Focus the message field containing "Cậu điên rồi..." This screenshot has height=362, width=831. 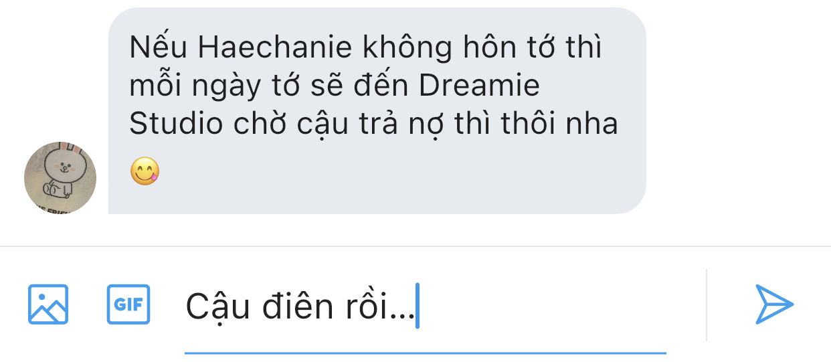pos(426,307)
